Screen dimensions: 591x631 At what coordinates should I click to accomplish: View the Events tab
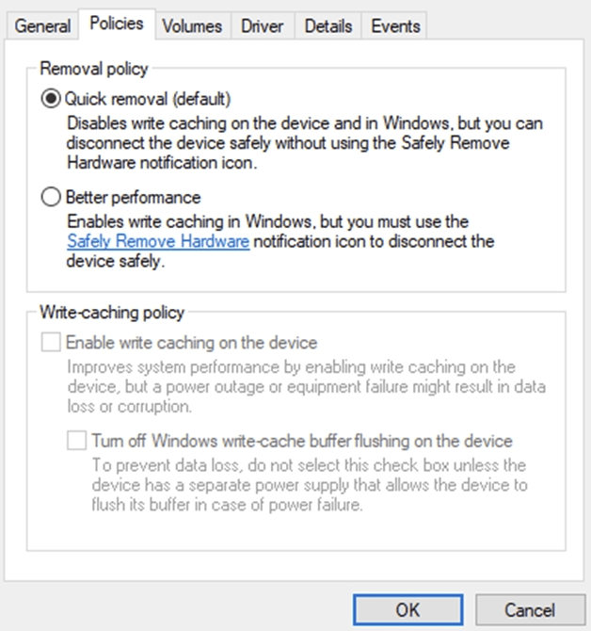tap(395, 26)
